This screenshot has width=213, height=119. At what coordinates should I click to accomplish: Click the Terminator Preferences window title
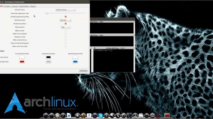(x=15, y=2)
